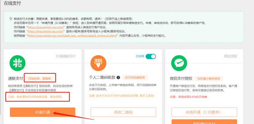Click note 商家需购买扫码收款设备
The height and width of the screenshot is (124, 254).
click(x=36, y=97)
